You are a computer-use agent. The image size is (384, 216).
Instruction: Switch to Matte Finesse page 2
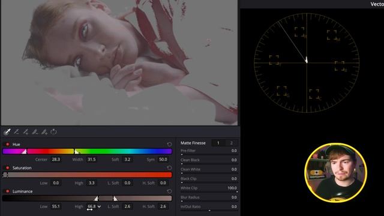click(232, 143)
